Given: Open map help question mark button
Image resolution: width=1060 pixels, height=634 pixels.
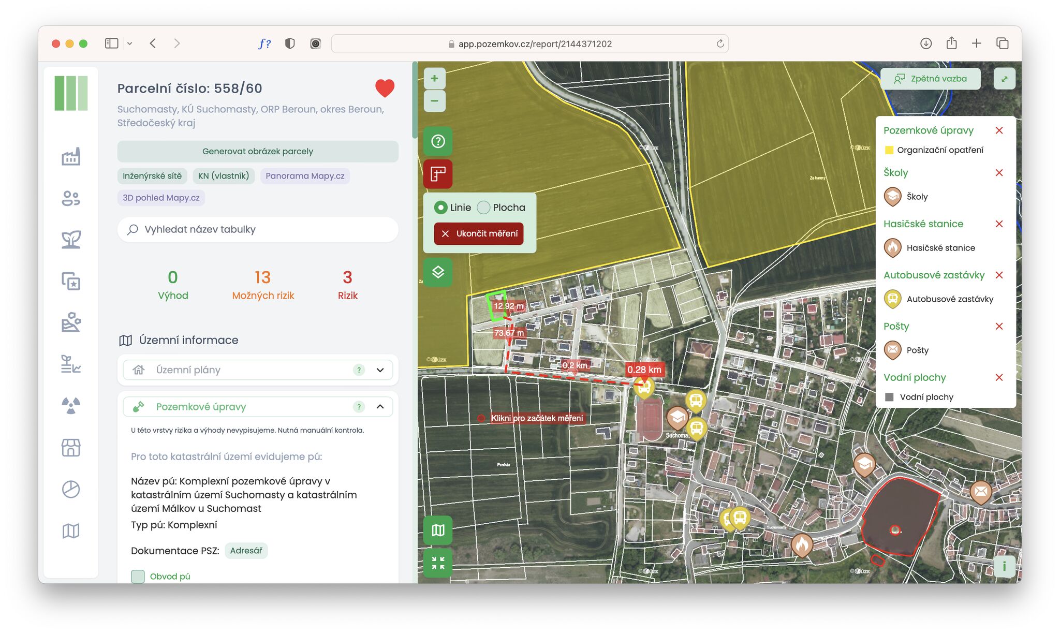Looking at the screenshot, I should coord(438,141).
